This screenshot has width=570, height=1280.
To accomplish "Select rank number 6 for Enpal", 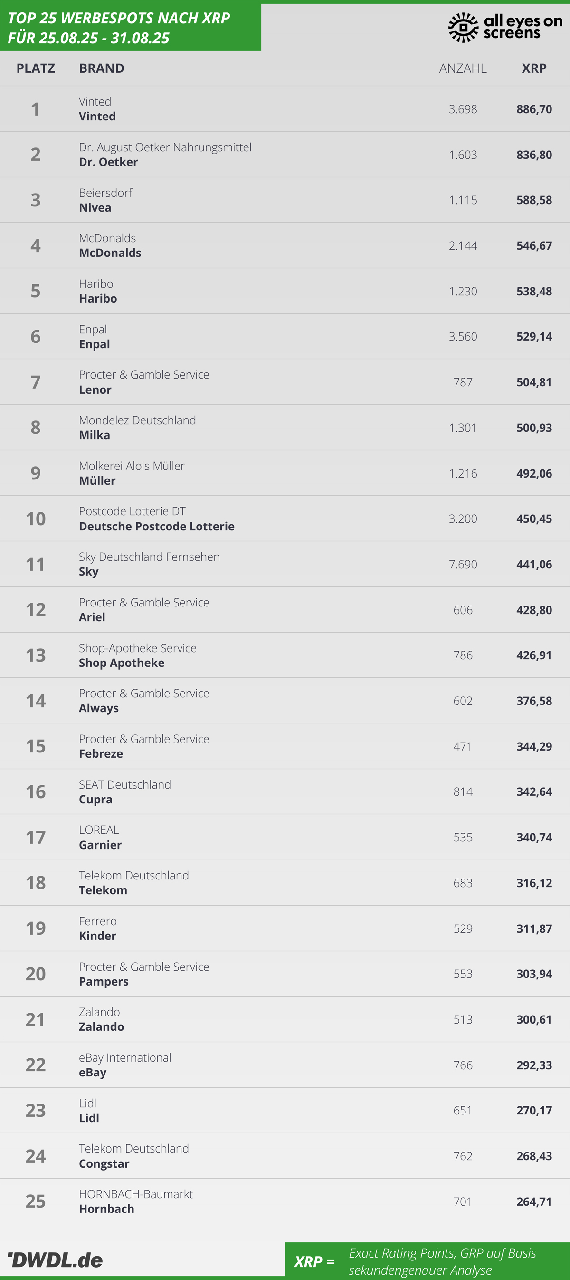I will coord(36,336).
